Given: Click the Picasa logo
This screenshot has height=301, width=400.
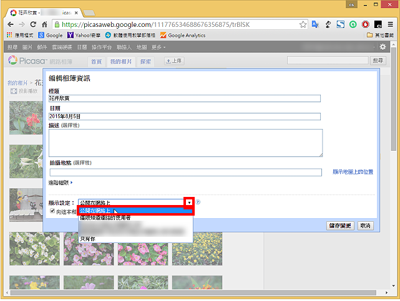Looking at the screenshot, I should click(27, 61).
